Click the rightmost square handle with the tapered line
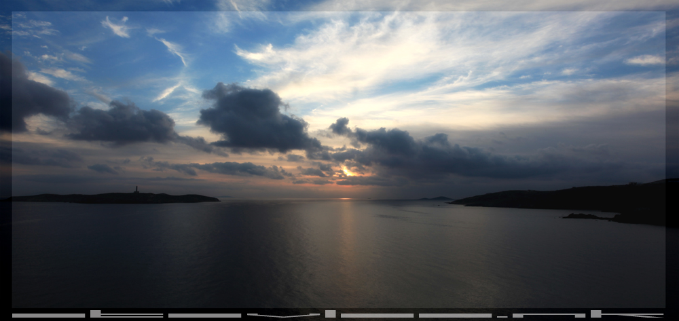 [595, 314]
